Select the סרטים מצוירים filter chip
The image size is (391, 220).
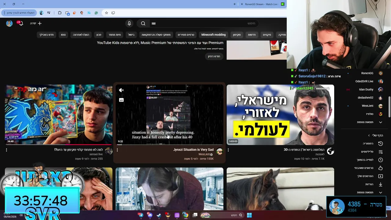[x=186, y=35]
